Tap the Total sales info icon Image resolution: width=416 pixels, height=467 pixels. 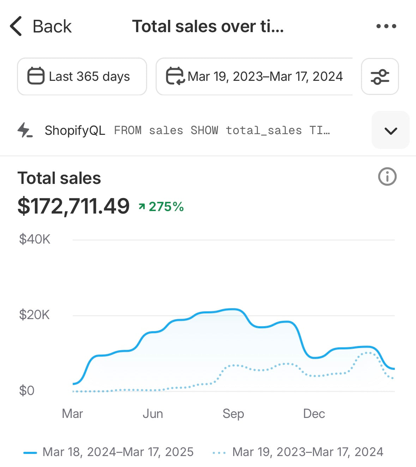tap(387, 176)
